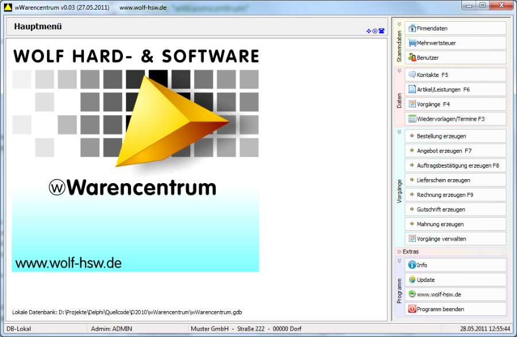Click the circle target icon in Hauptmenü header

click(x=375, y=31)
